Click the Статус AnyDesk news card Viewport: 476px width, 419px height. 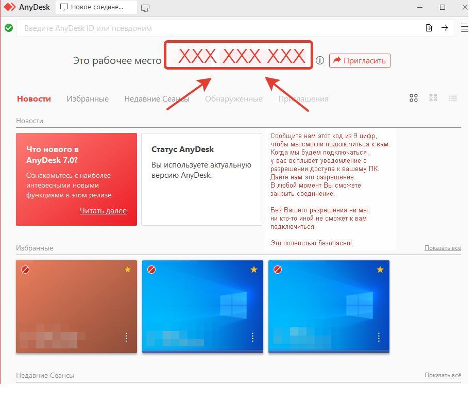(201, 179)
